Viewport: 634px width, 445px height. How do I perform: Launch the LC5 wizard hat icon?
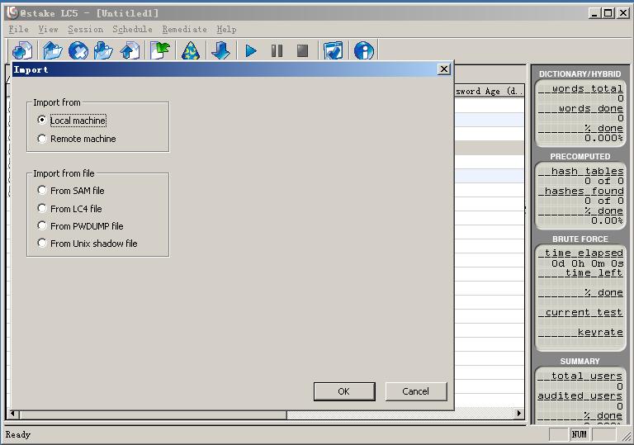tap(191, 51)
